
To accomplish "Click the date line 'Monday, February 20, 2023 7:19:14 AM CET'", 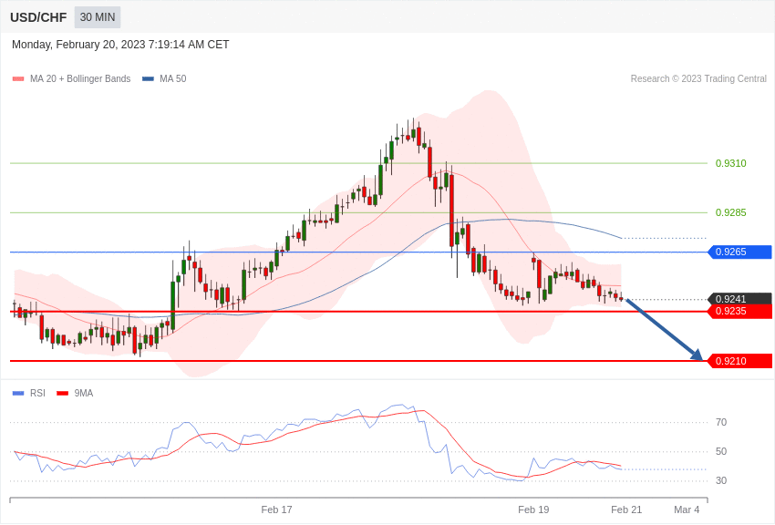I will [x=120, y=45].
